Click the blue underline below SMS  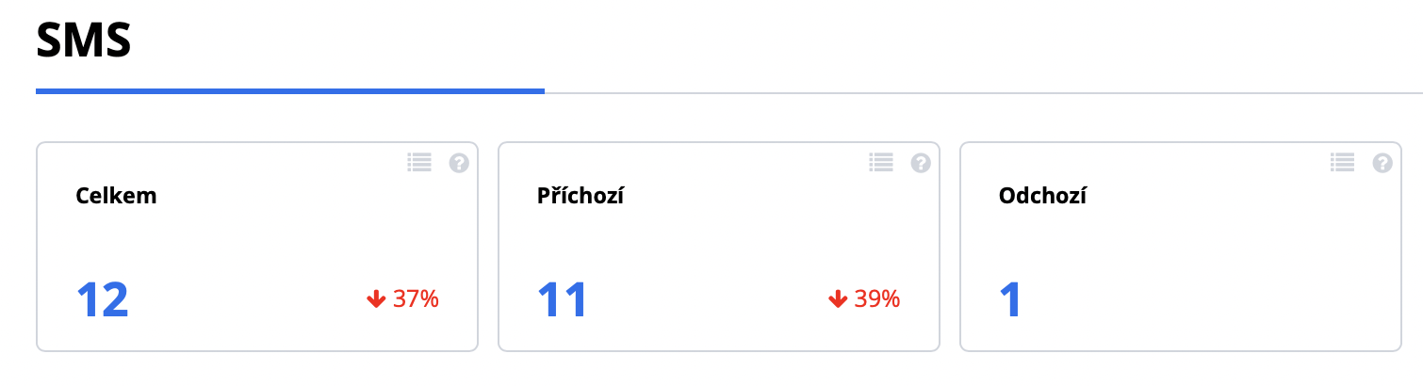click(x=289, y=91)
